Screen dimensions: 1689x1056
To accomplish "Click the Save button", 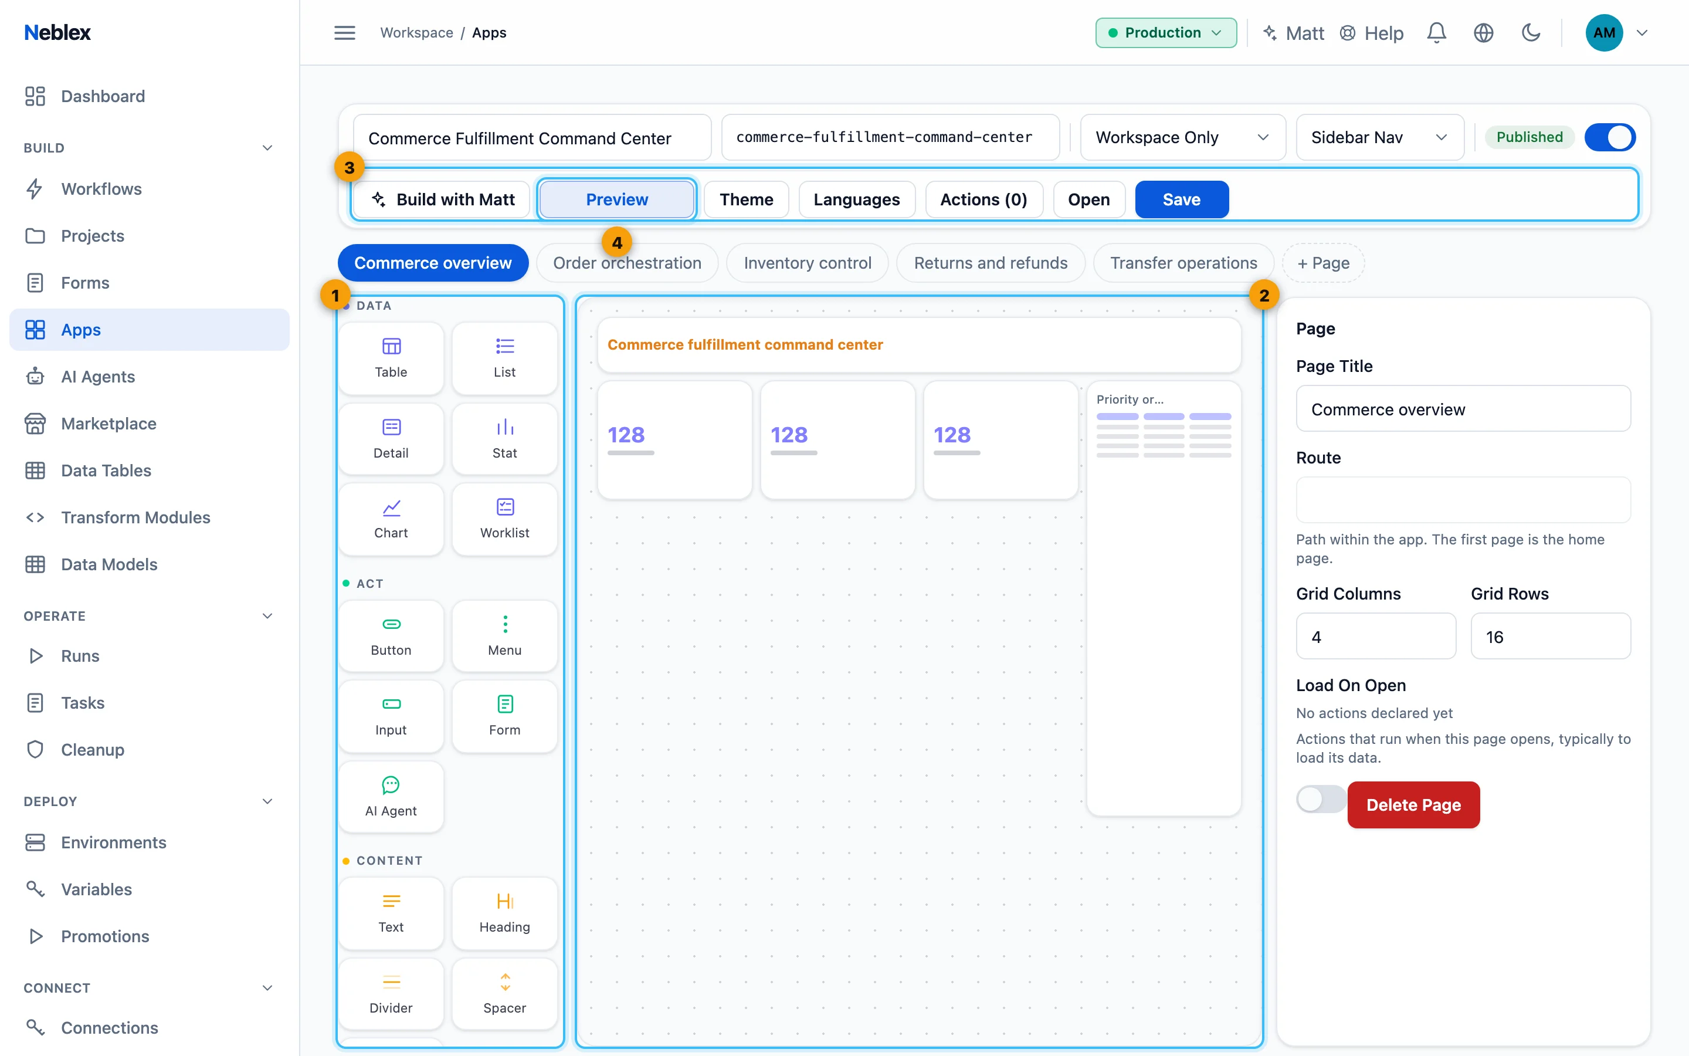I will click(x=1181, y=199).
